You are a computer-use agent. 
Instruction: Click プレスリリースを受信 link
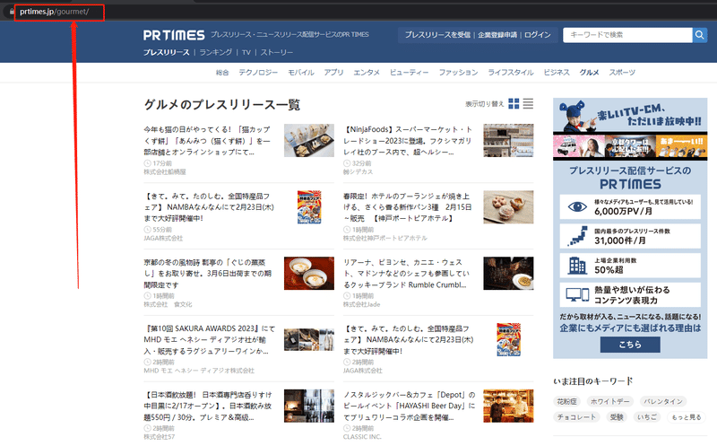coord(437,35)
